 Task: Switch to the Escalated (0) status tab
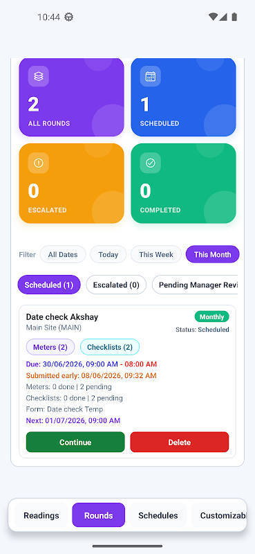point(116,285)
